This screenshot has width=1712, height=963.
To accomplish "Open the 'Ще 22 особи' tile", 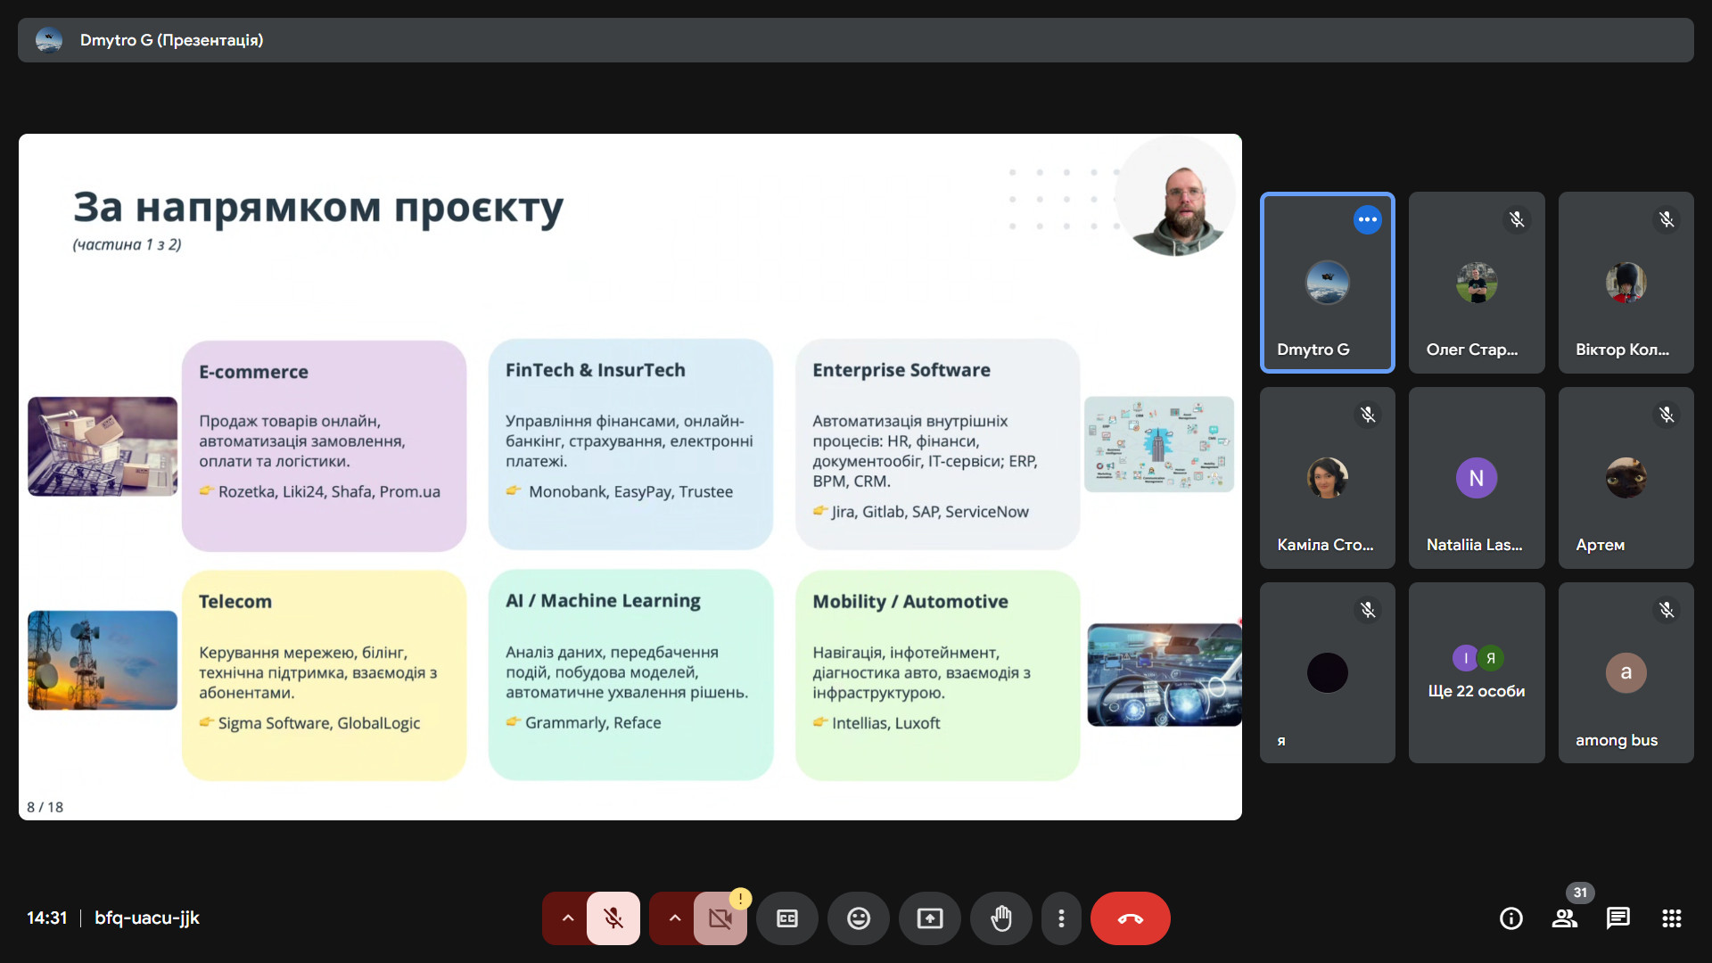I will click(1477, 673).
